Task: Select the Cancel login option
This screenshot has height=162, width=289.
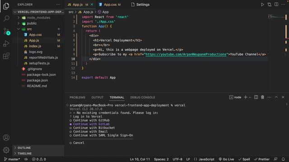Action: (77, 143)
